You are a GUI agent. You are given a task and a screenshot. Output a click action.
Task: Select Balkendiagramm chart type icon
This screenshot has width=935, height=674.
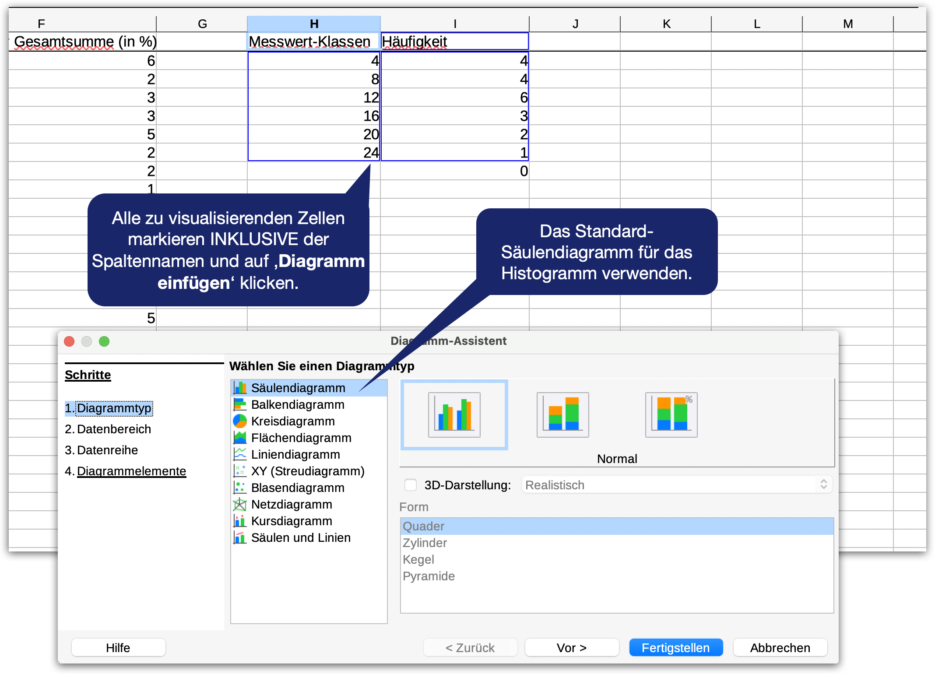tap(240, 404)
